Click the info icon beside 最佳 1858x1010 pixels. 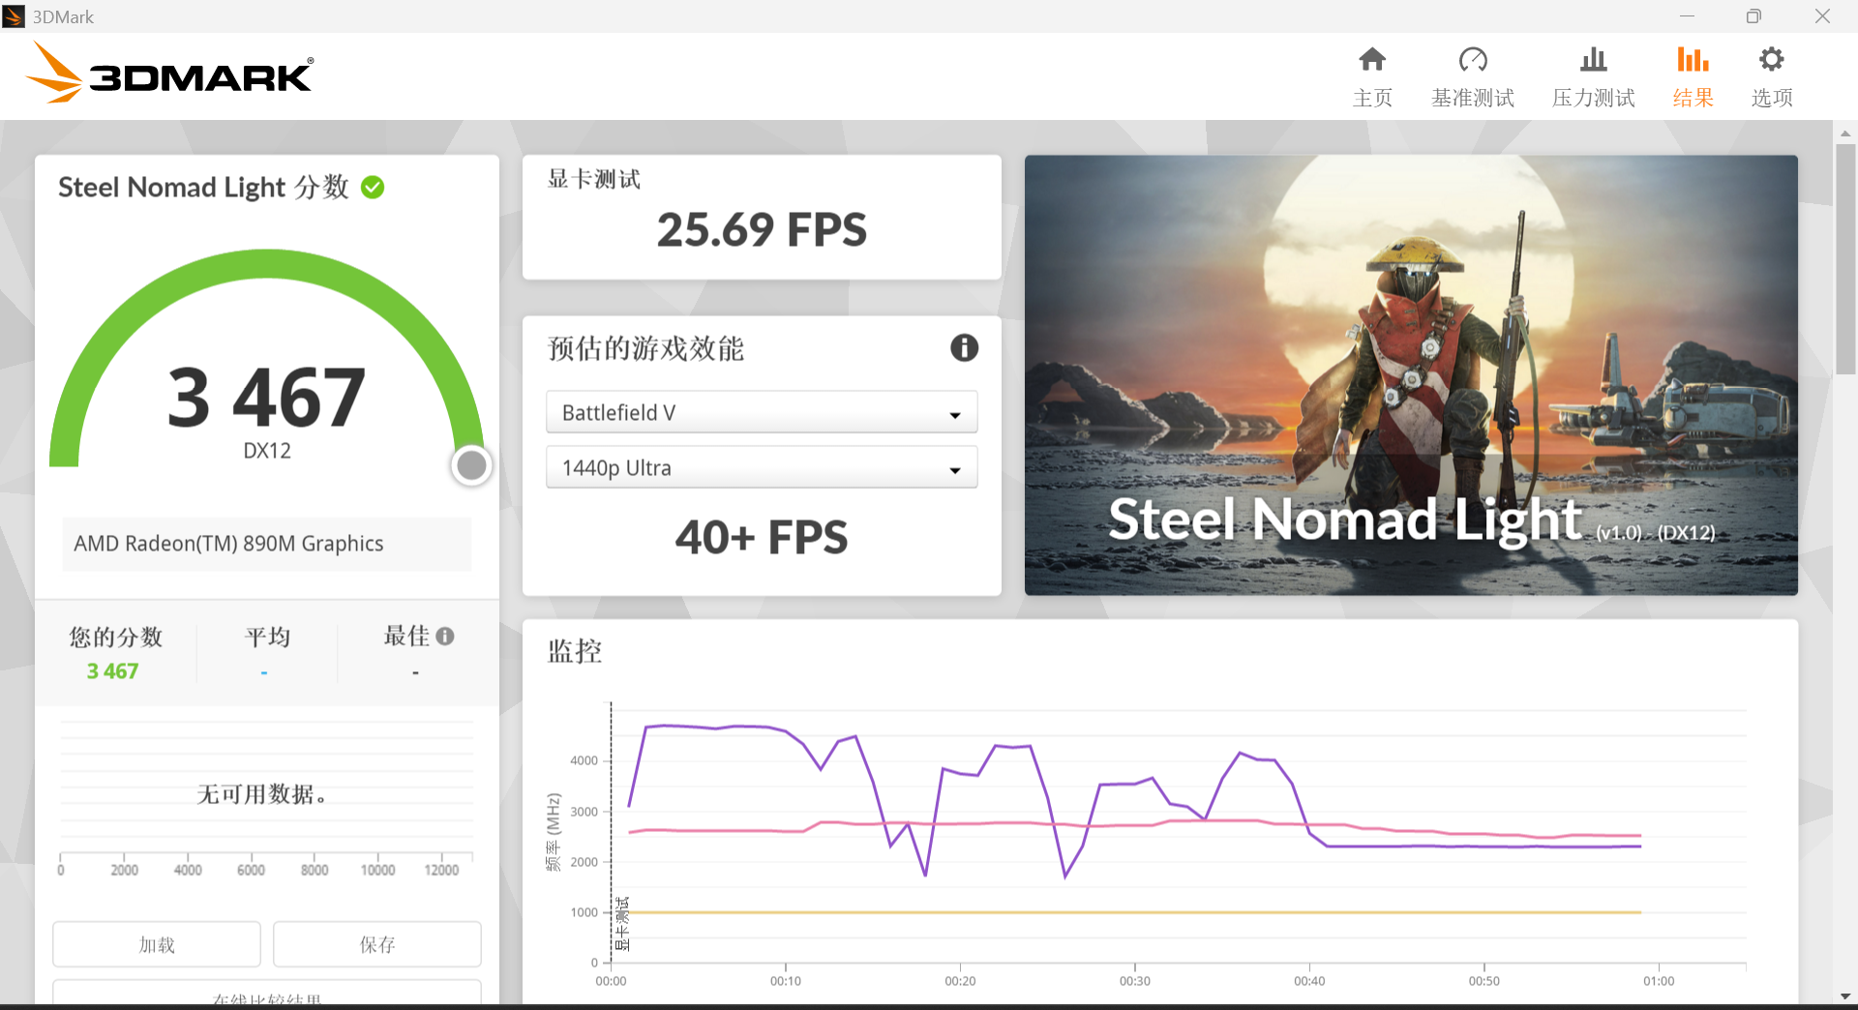pos(446,636)
